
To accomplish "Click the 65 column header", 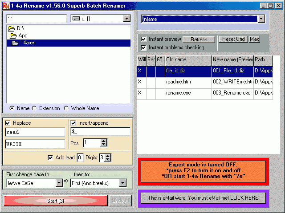I will point(160,60).
